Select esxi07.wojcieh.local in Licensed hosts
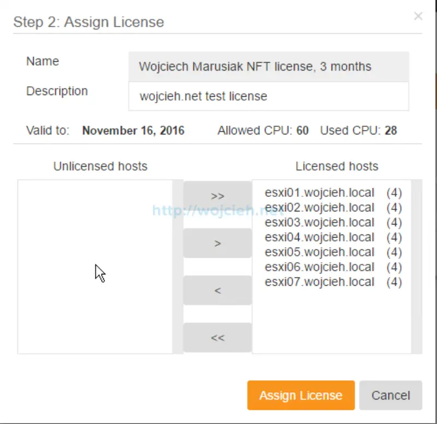This screenshot has width=437, height=424. point(320,281)
